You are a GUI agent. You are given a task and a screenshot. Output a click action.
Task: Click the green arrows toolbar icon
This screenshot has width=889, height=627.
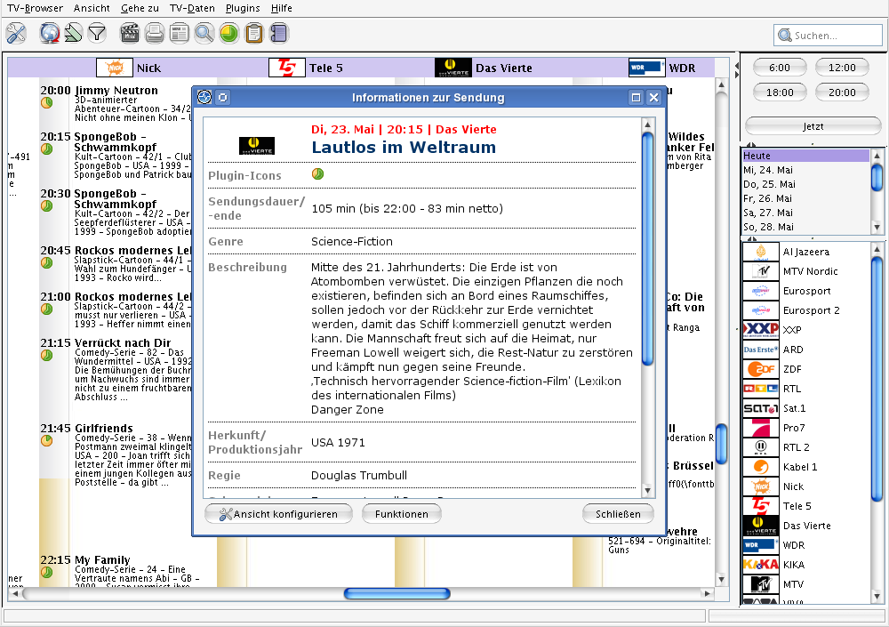point(73,34)
